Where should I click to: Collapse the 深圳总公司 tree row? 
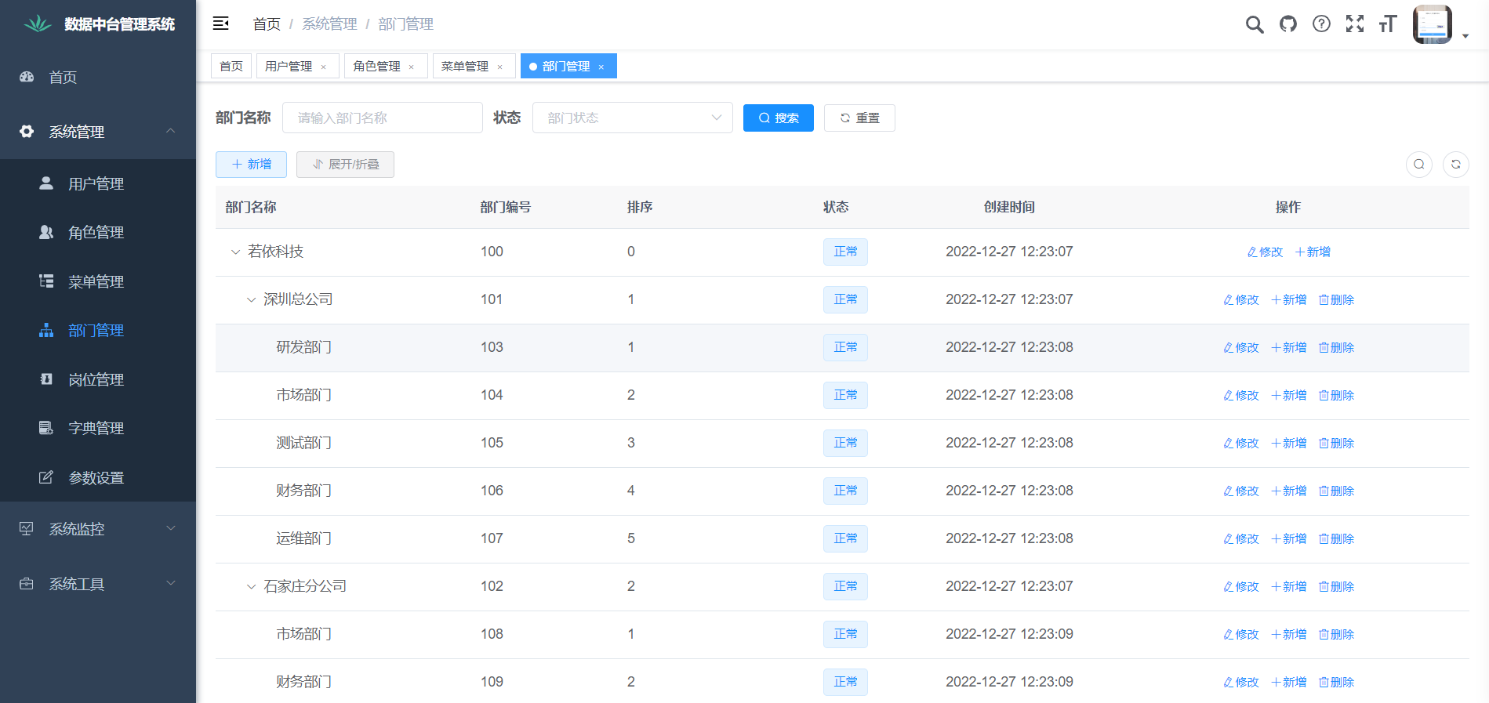point(251,299)
